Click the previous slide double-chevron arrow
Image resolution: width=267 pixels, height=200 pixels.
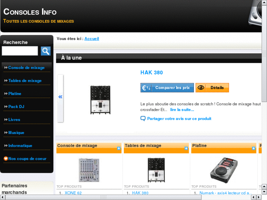pyautogui.click(x=60, y=97)
